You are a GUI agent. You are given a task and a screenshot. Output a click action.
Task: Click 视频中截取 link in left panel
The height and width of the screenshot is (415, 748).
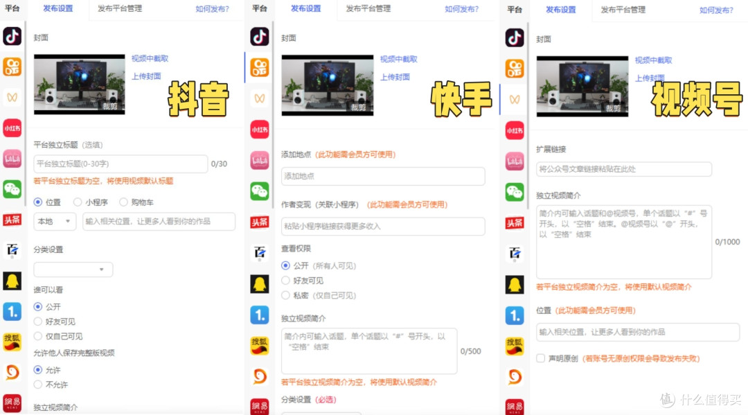150,58
